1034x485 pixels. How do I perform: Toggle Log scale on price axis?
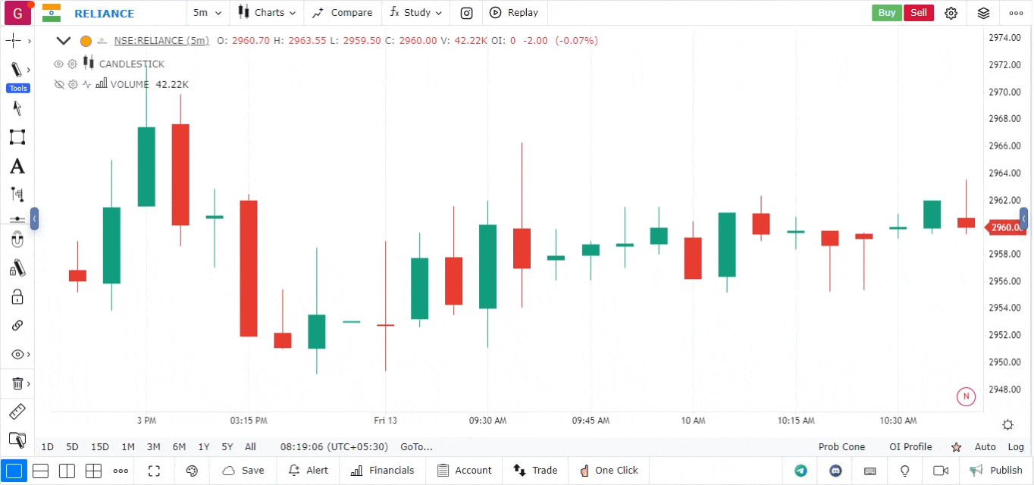click(1016, 447)
